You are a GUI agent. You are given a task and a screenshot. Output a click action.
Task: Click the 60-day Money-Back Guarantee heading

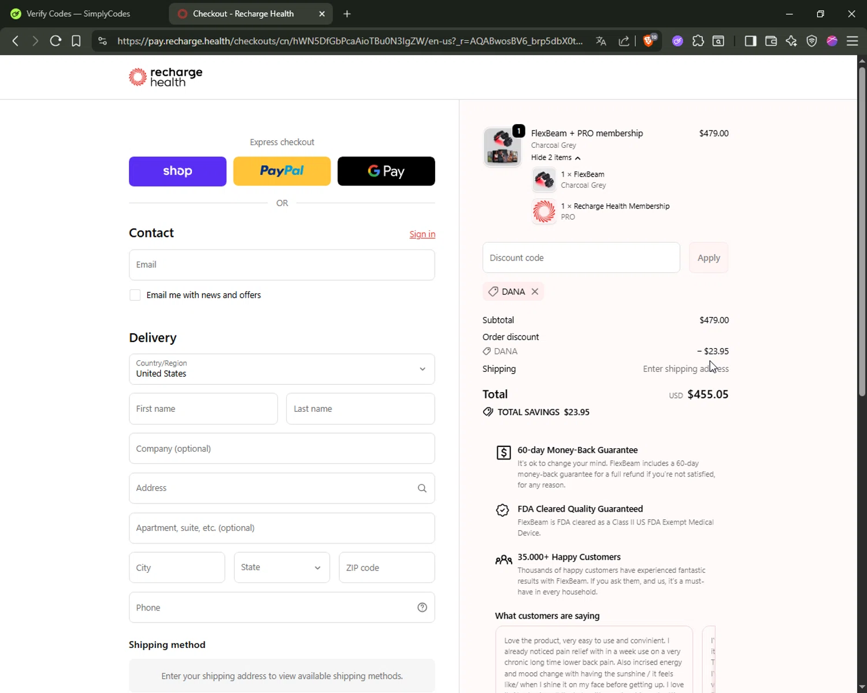[577, 450]
